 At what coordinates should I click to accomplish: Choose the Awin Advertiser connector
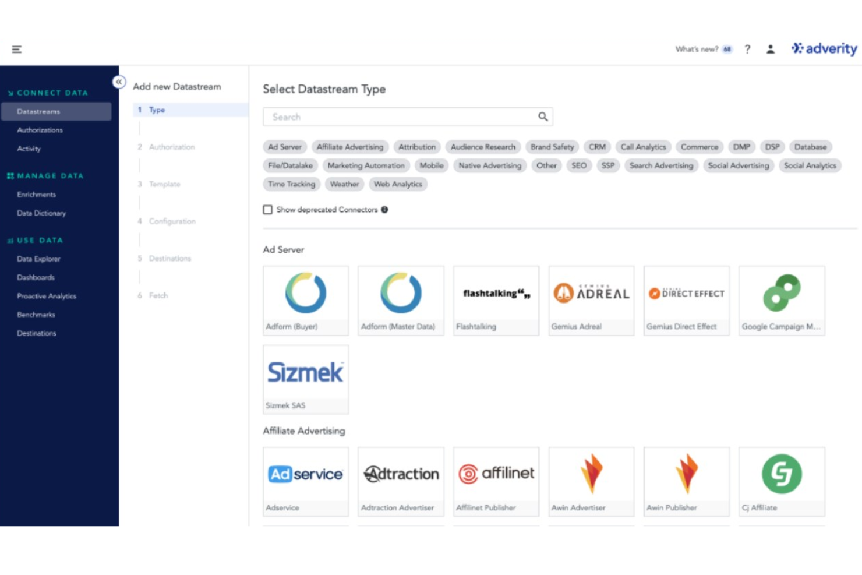point(591,482)
